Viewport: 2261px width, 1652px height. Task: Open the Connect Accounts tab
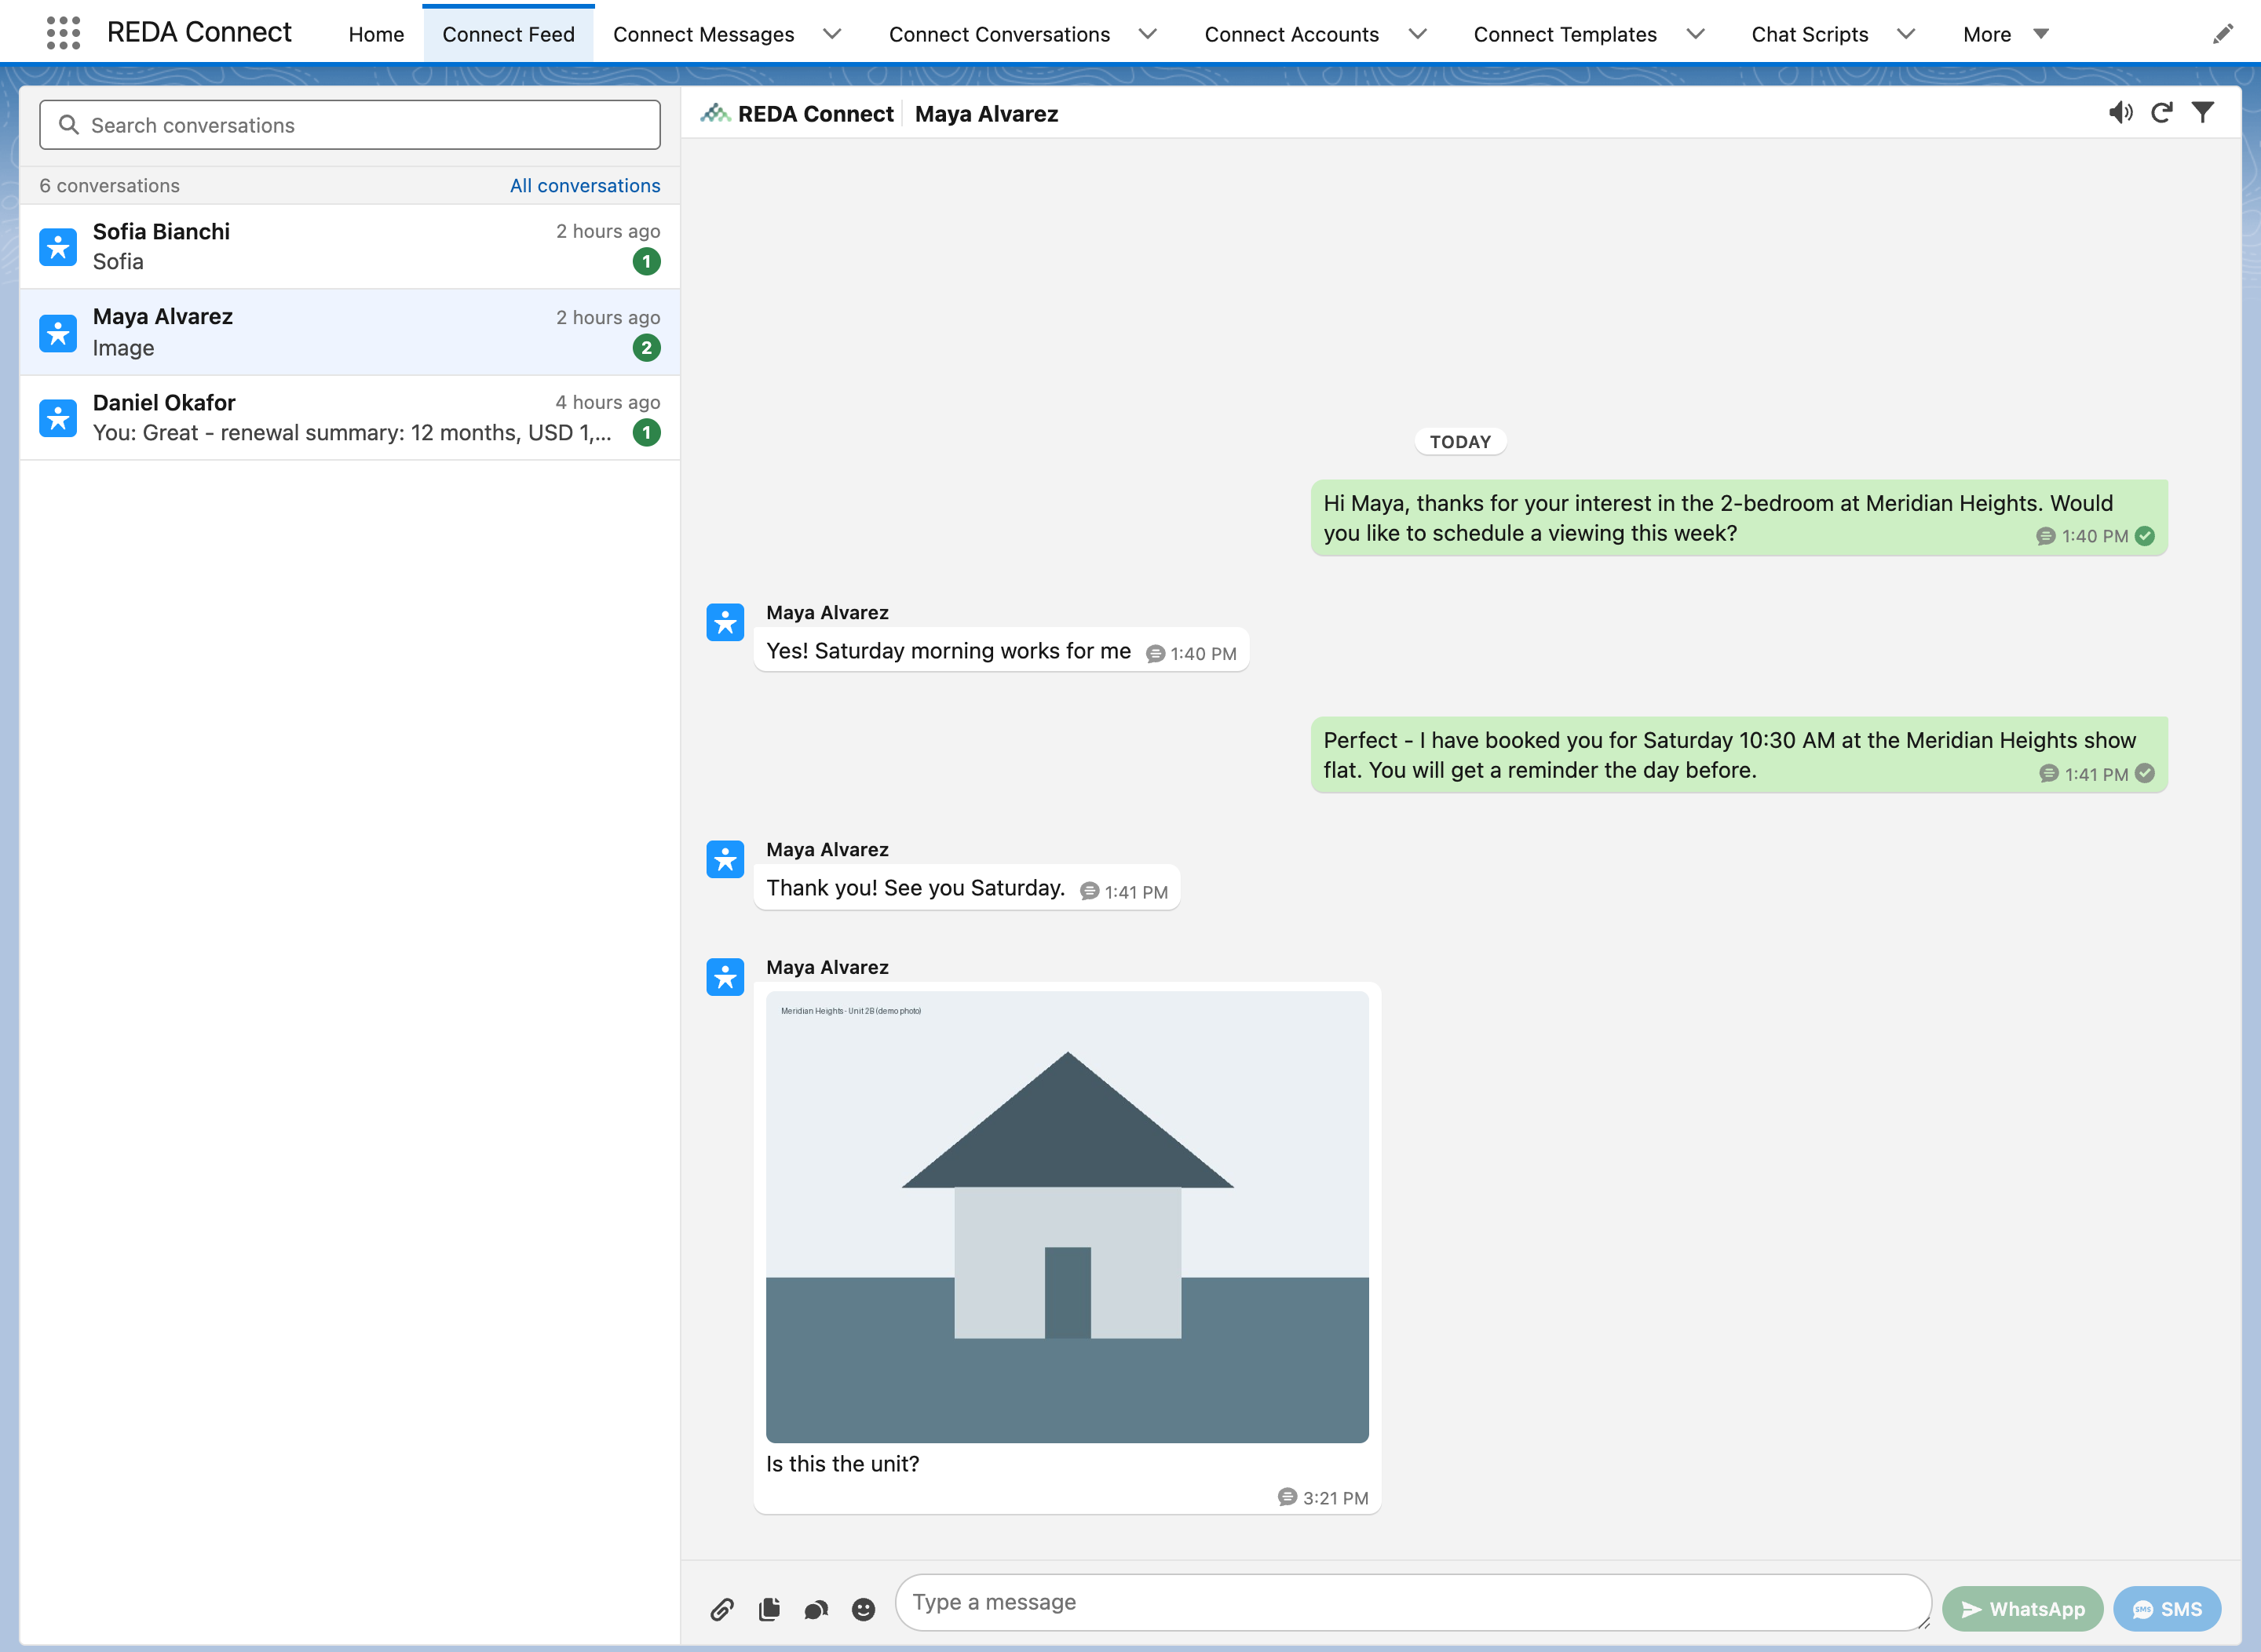pyautogui.click(x=1291, y=34)
